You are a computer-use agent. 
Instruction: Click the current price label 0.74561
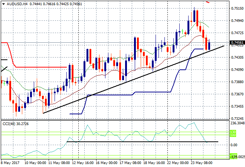237,42
